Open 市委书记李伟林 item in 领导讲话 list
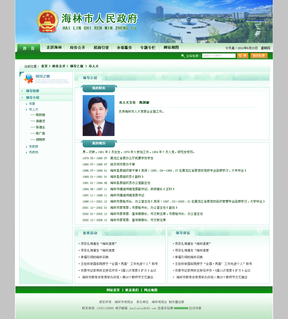This screenshot has height=319, width=288. coord(213,271)
